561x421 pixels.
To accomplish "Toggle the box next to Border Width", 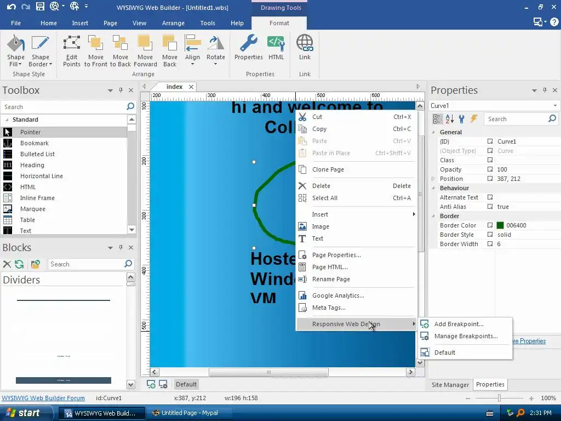I will 490,244.
